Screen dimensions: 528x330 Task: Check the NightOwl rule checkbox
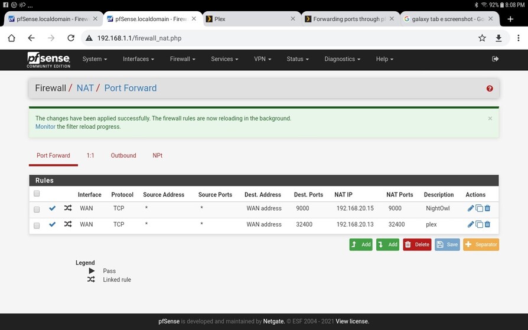tap(37, 210)
